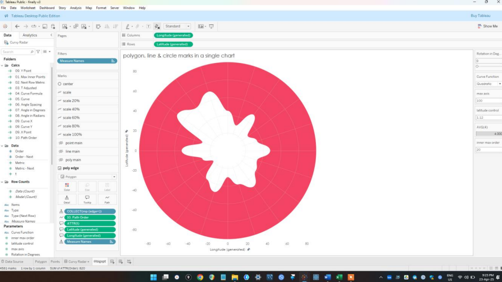Viewport: 502px width, 282px height.
Task: Click the max axis input field
Action: 488,100
